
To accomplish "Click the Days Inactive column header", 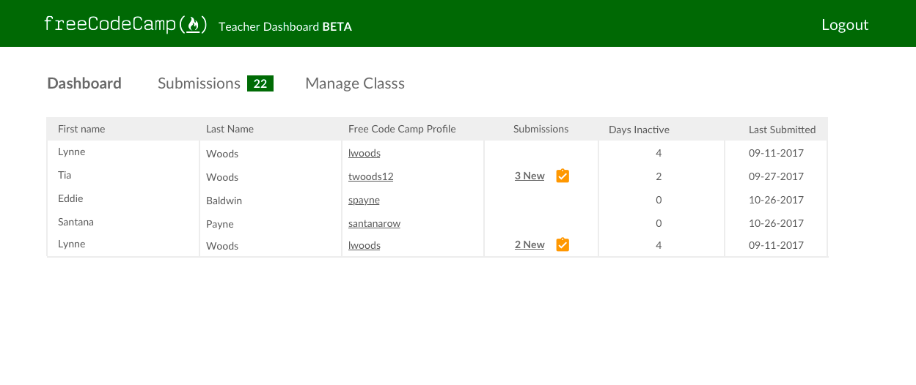I will click(639, 130).
